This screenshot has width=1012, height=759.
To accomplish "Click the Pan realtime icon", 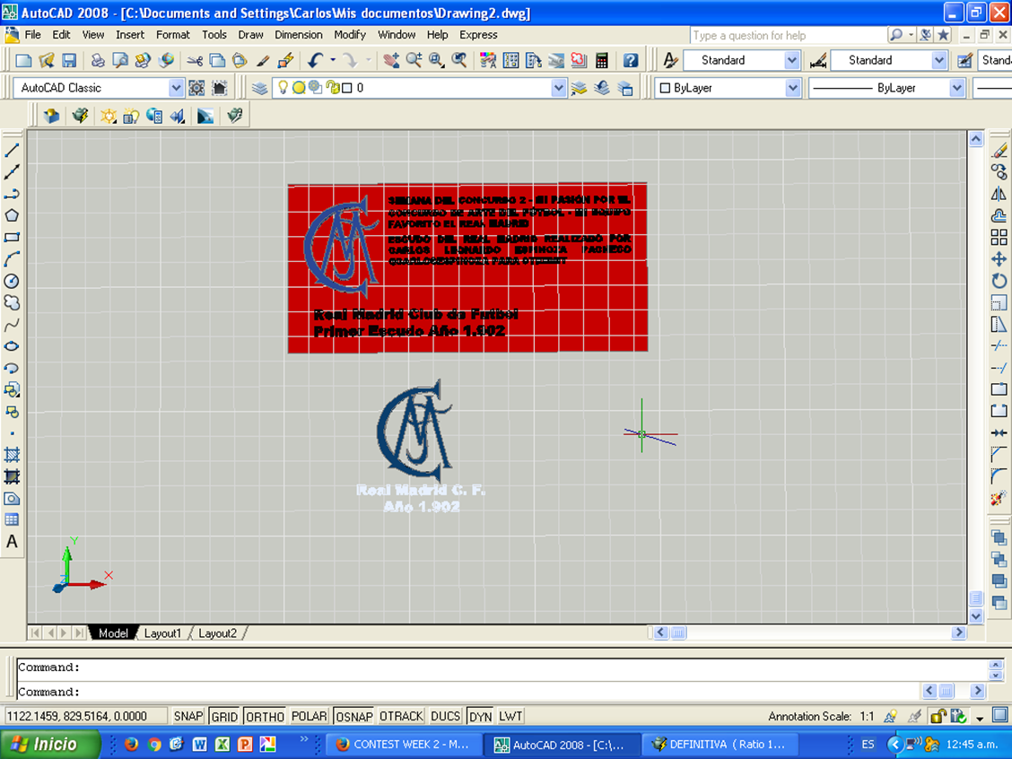I will pos(391,60).
